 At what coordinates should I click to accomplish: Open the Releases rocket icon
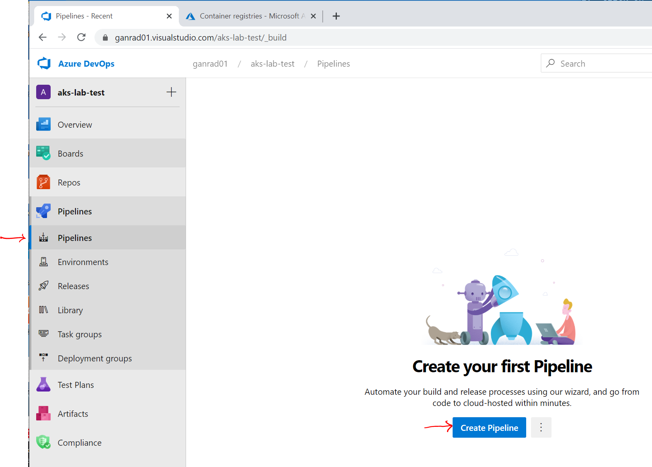43,286
